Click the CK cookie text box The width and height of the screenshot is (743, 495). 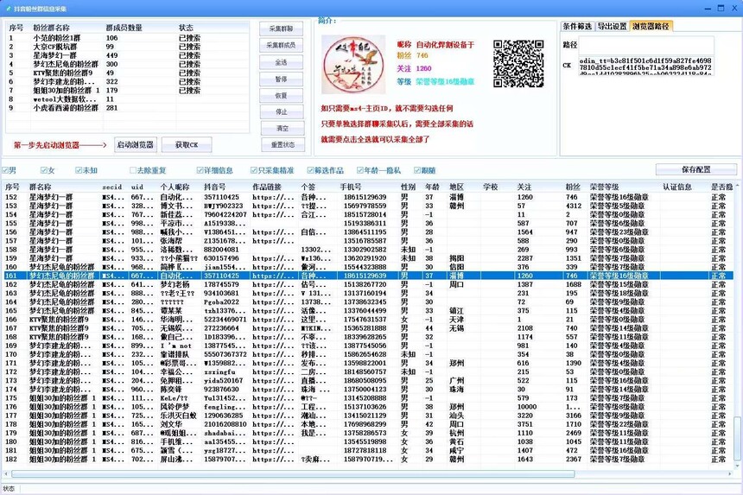[x=645, y=66]
